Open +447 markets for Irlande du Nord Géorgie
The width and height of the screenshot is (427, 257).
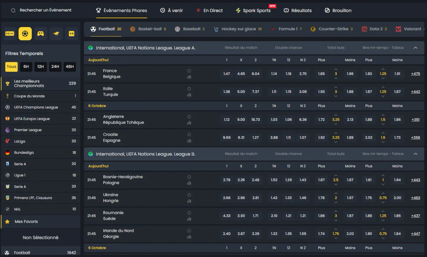click(415, 234)
